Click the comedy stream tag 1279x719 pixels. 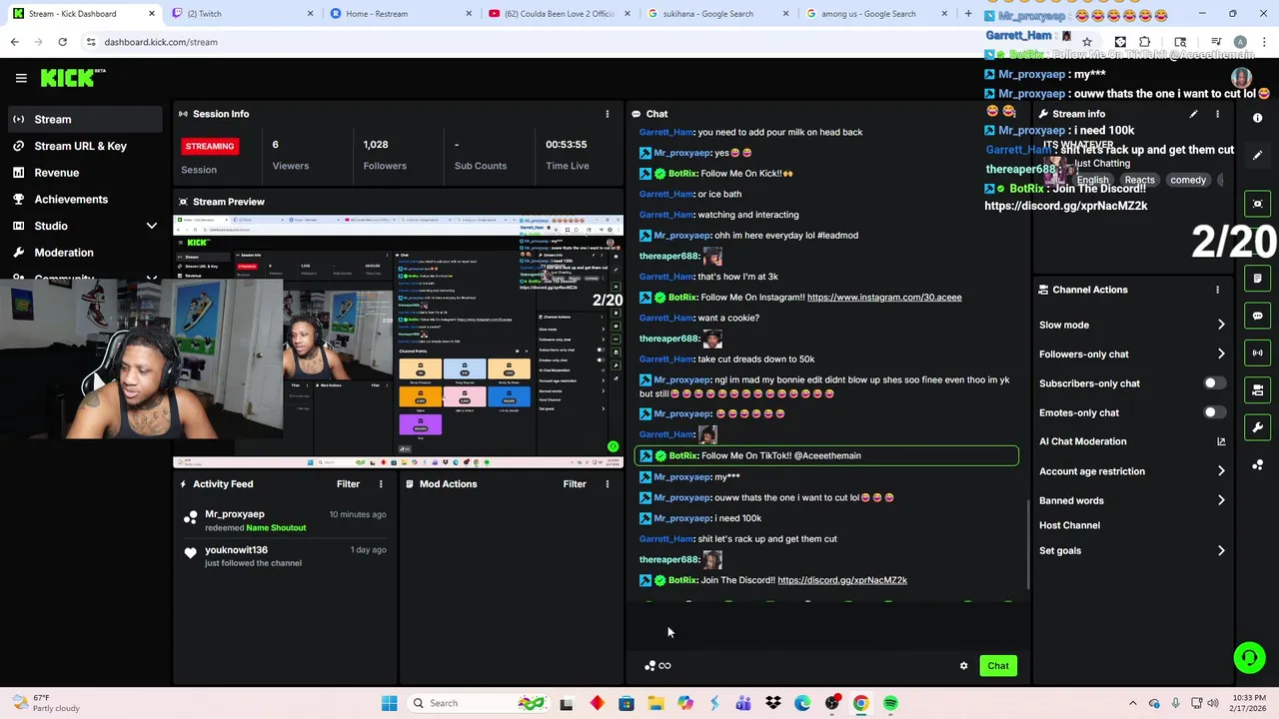pos(1188,180)
